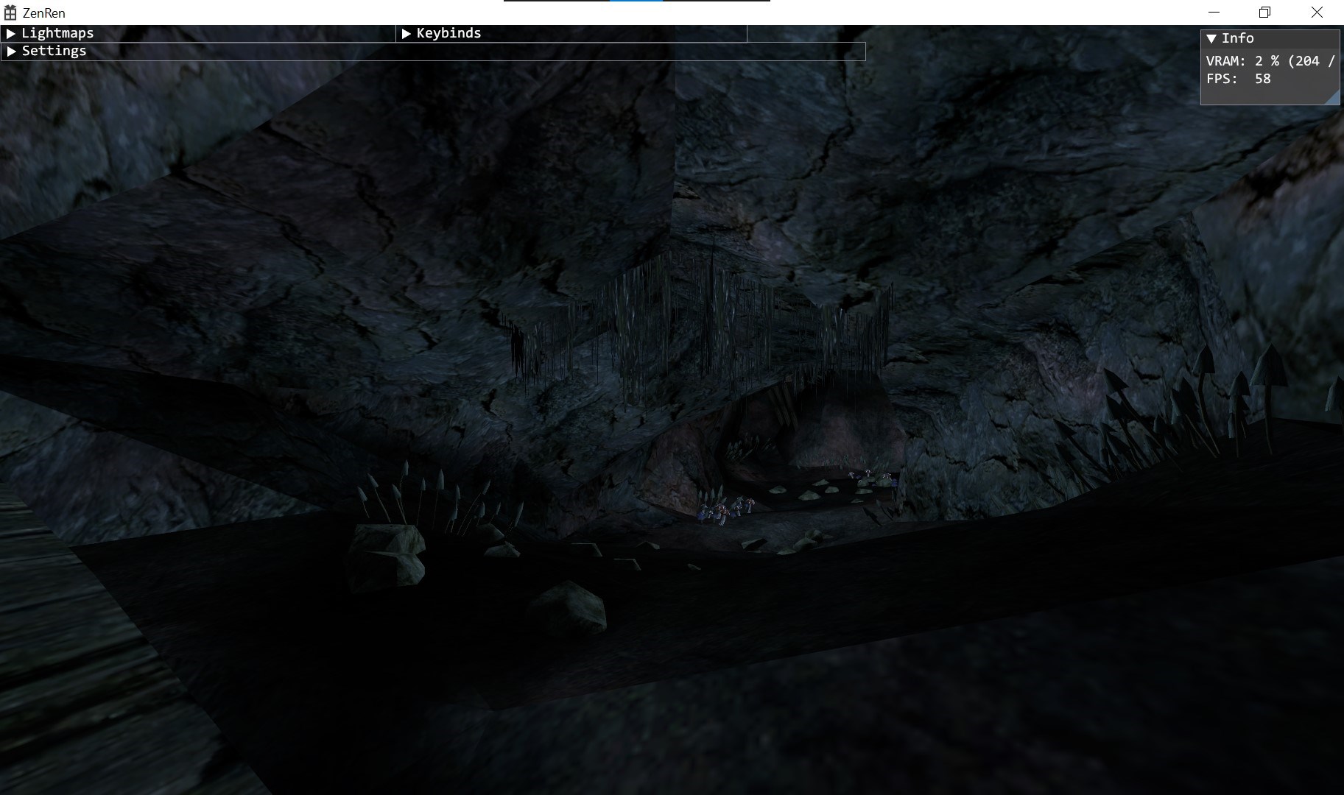Grab the Info panel resize grip corner
The image size is (1344, 795).
tap(1333, 98)
